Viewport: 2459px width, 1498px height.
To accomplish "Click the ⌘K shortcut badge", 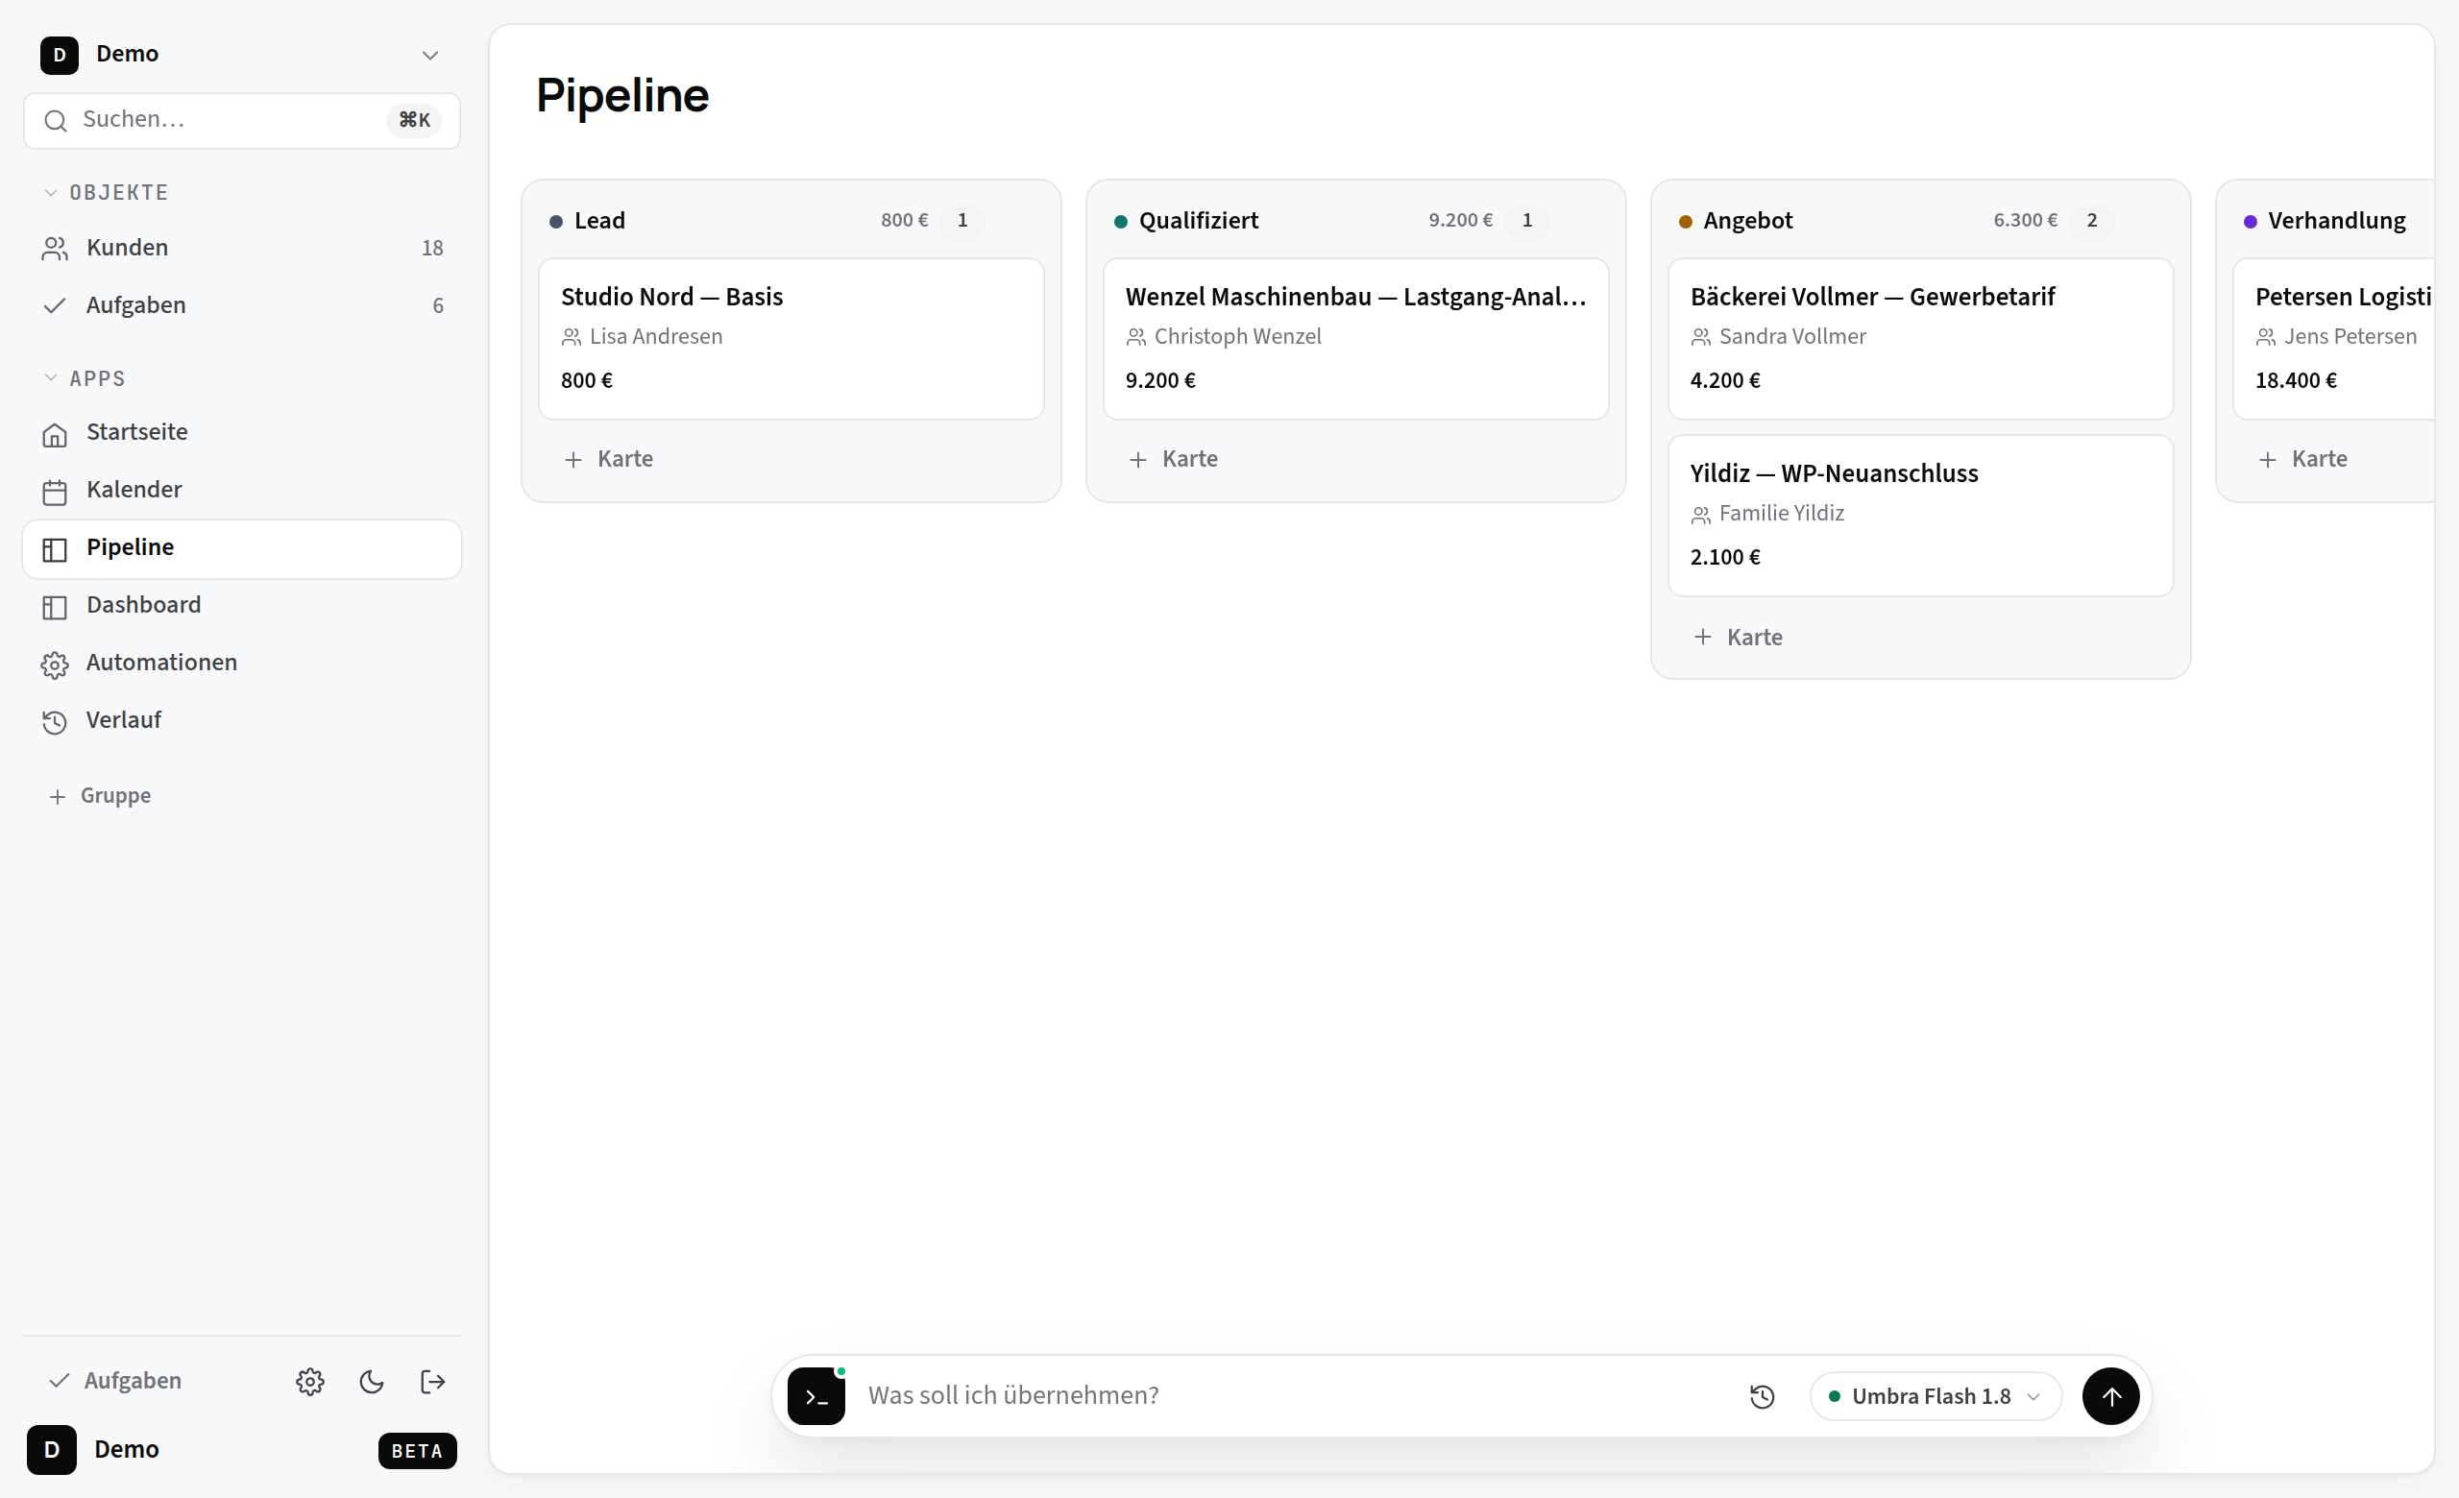I will [414, 120].
